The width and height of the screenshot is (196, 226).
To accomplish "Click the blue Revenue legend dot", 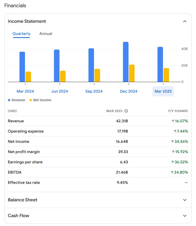I will click(9, 100).
